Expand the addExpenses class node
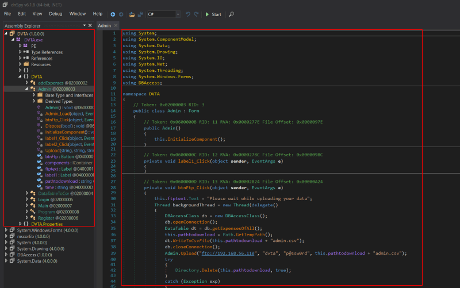The width and height of the screenshot is (460, 288). (x=26, y=82)
